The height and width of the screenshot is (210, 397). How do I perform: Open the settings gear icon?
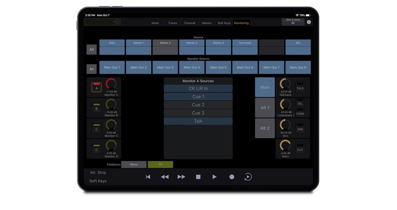(x=309, y=22)
